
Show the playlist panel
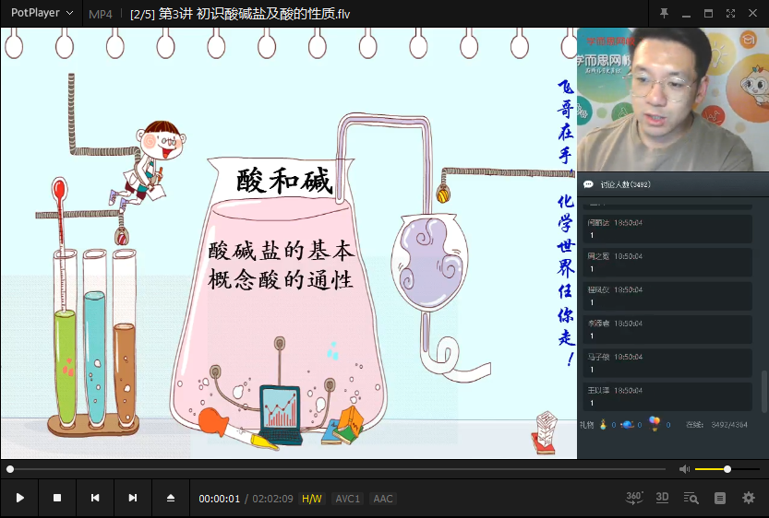click(x=720, y=498)
